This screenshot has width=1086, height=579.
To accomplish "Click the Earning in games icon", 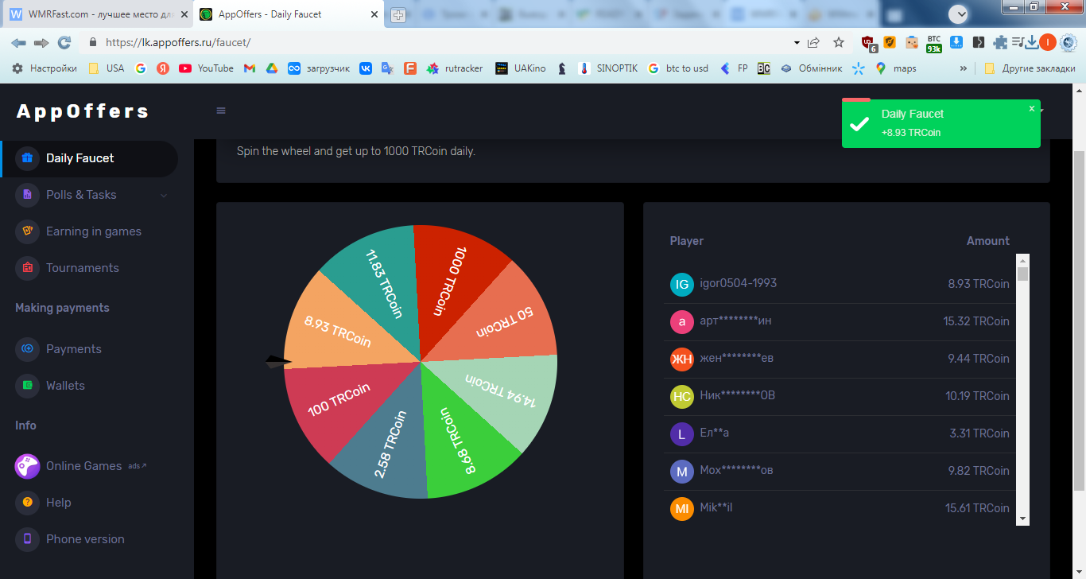I will point(27,231).
